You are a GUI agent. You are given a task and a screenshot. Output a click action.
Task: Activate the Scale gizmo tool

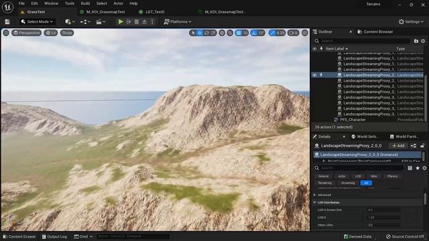213,33
